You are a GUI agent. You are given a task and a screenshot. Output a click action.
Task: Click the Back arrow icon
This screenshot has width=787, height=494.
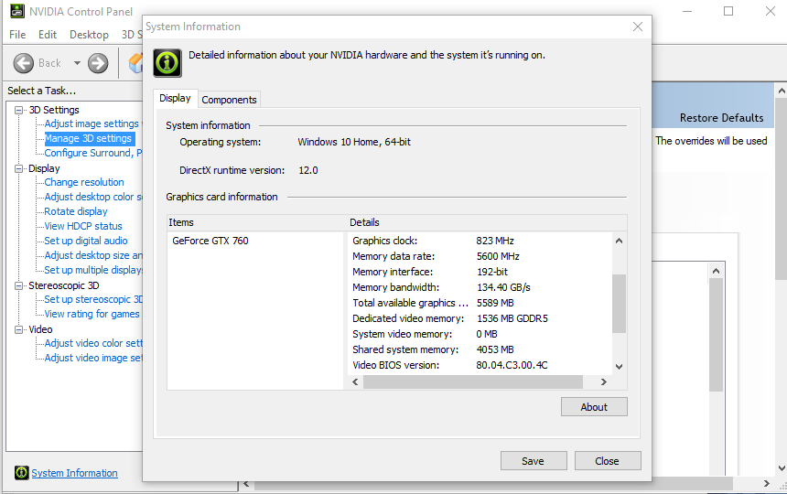[24, 63]
